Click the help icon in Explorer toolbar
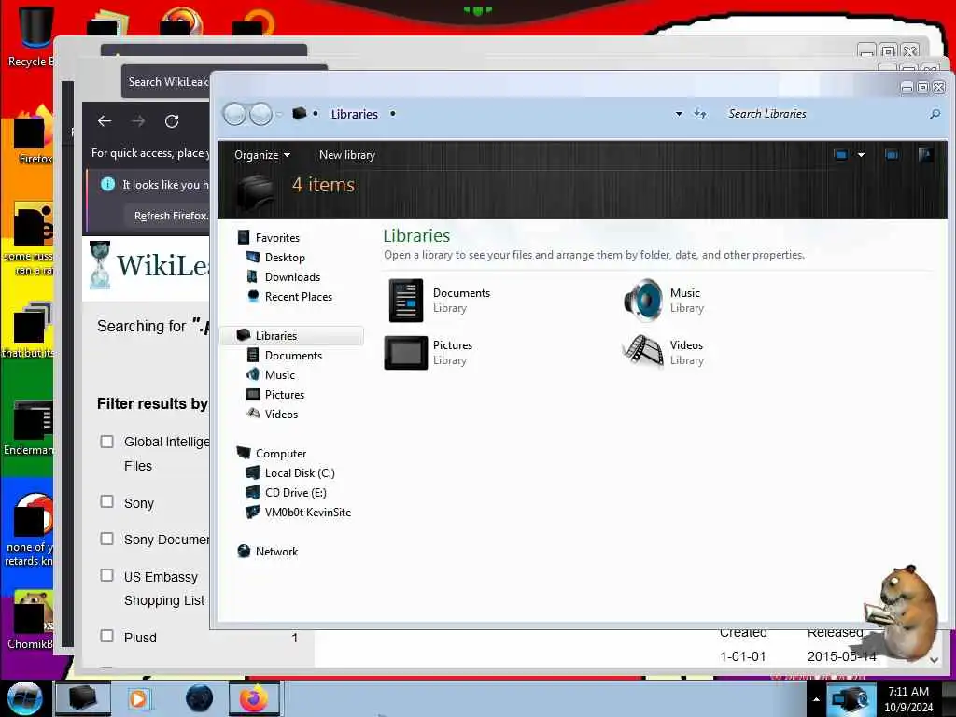This screenshot has height=717, width=956. (x=925, y=155)
